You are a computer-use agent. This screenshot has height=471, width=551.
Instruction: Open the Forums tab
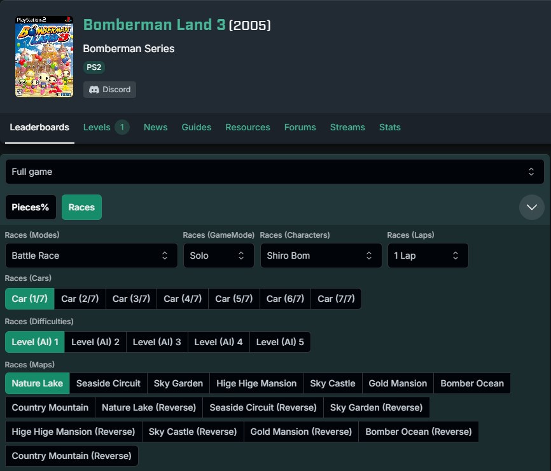[300, 127]
